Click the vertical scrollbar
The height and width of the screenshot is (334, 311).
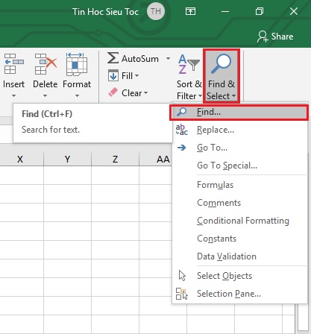pos(303,318)
